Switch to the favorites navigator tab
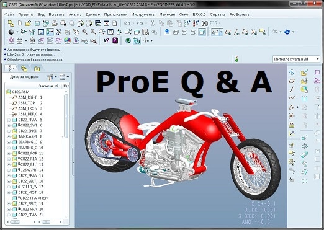 click(x=37, y=69)
